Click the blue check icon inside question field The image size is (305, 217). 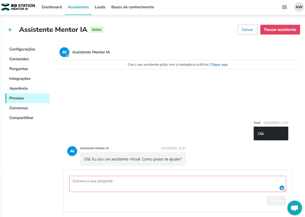pos(282,188)
